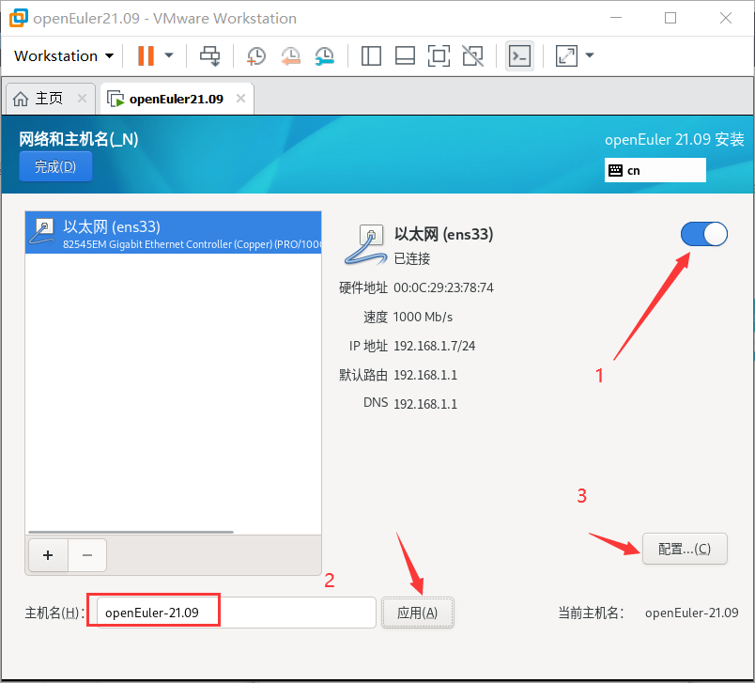Click the hardware address 00:0C:29:23:78:74
The height and width of the screenshot is (683, 755).
click(x=443, y=288)
